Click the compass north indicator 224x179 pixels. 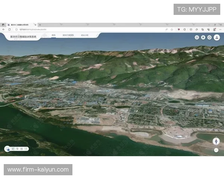(x=216, y=141)
